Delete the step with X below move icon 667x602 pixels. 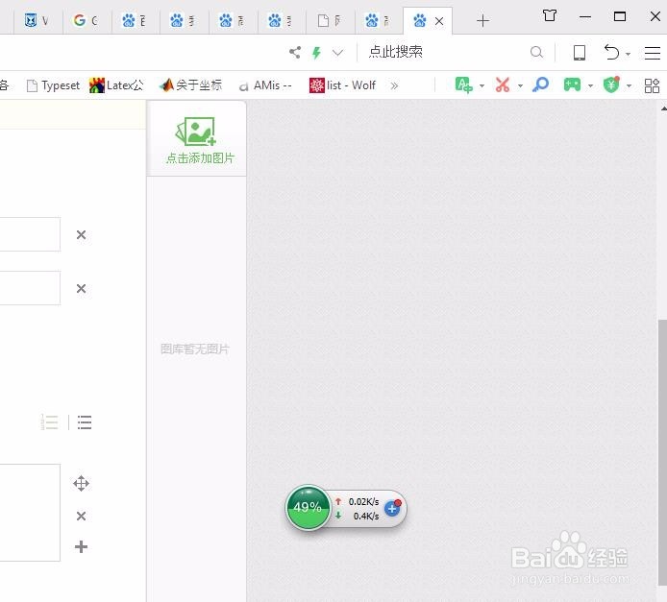(81, 516)
